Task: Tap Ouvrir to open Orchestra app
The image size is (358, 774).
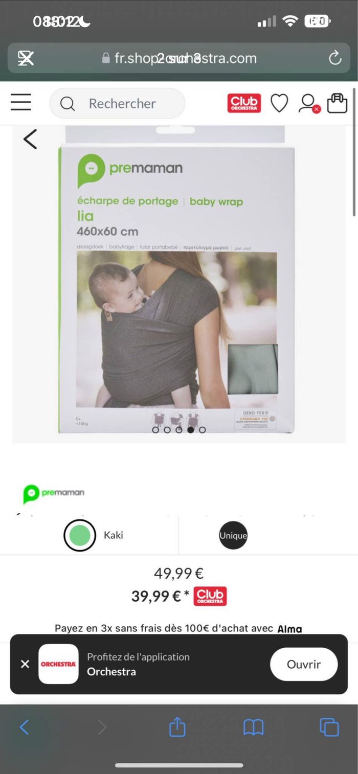Action: pos(304,664)
